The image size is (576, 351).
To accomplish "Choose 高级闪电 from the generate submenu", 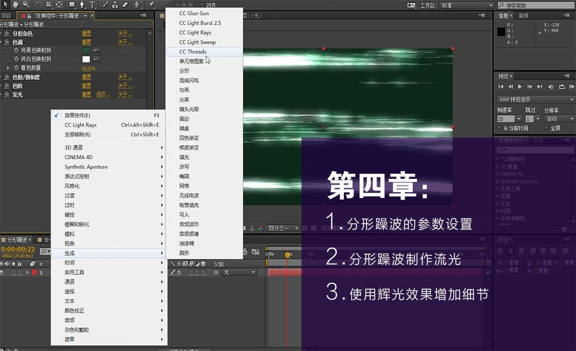I will pos(204,80).
